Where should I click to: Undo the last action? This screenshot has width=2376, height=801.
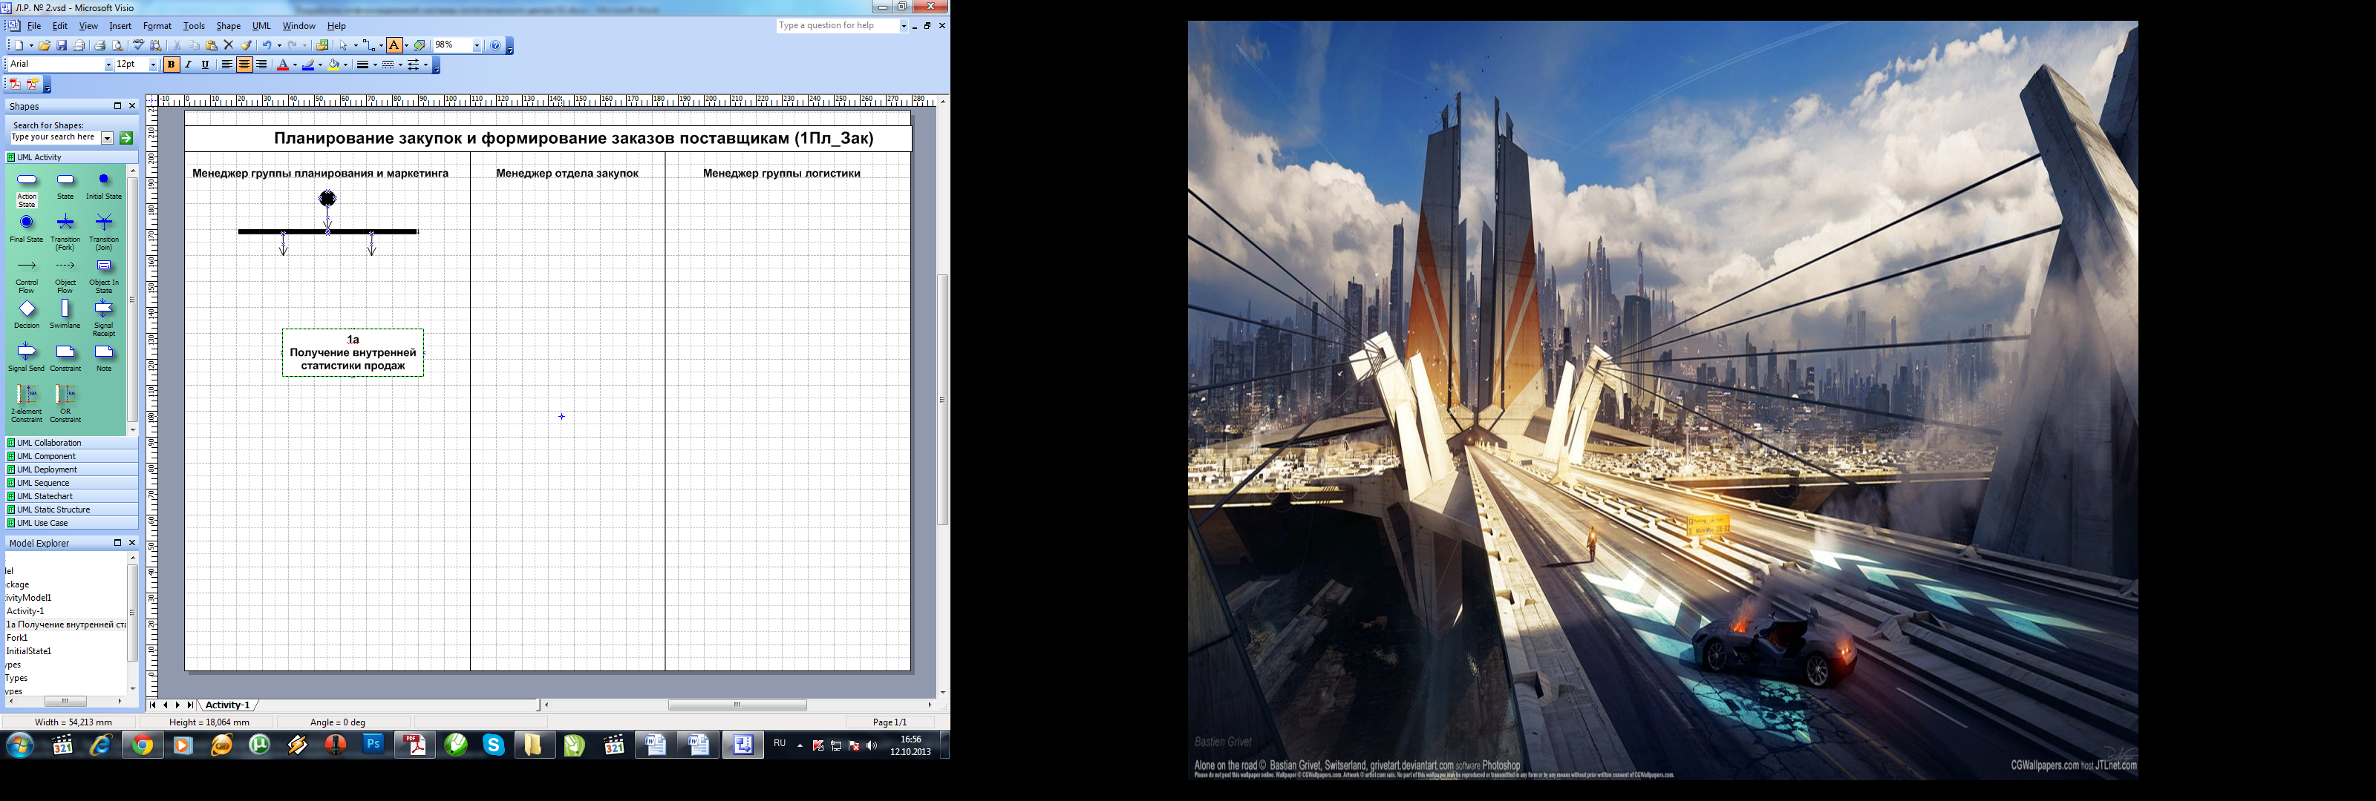pyautogui.click(x=267, y=45)
